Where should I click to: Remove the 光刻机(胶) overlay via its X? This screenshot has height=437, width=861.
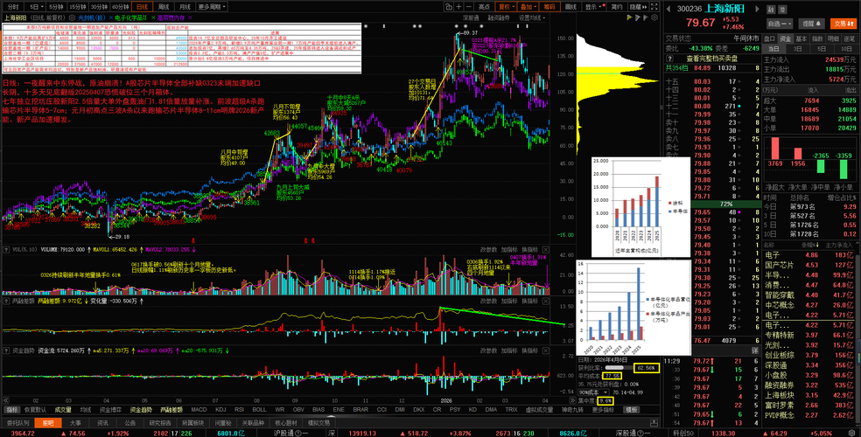109,17
